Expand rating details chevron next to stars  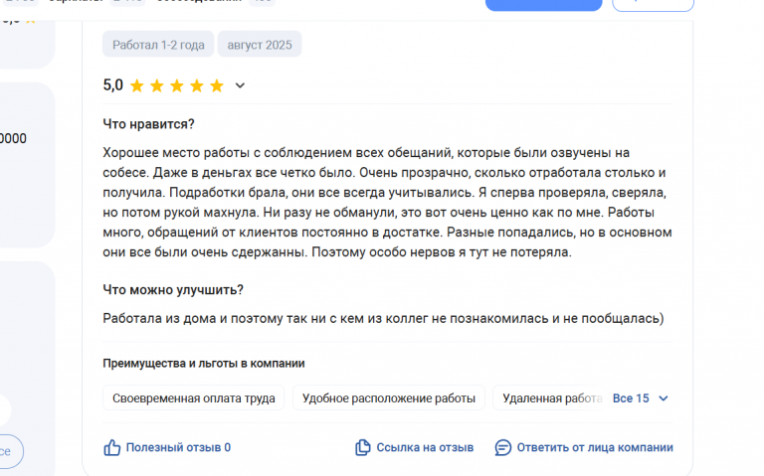click(x=240, y=85)
